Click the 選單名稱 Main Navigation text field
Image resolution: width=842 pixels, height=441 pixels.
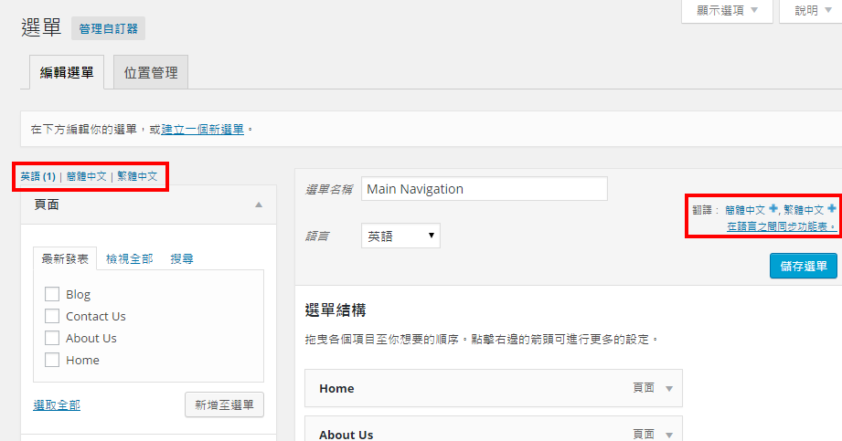(484, 189)
